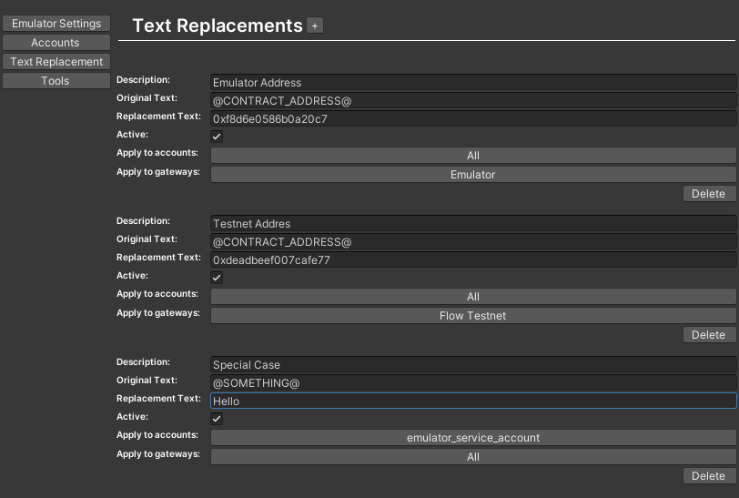The image size is (739, 498).
Task: Select the Text Replacement tab
Action: point(56,62)
